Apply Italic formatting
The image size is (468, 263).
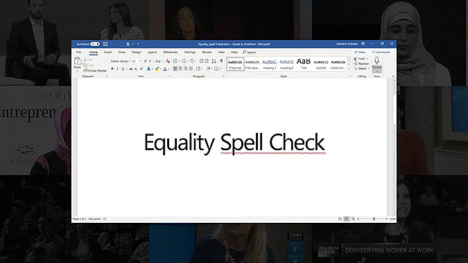[x=117, y=69]
